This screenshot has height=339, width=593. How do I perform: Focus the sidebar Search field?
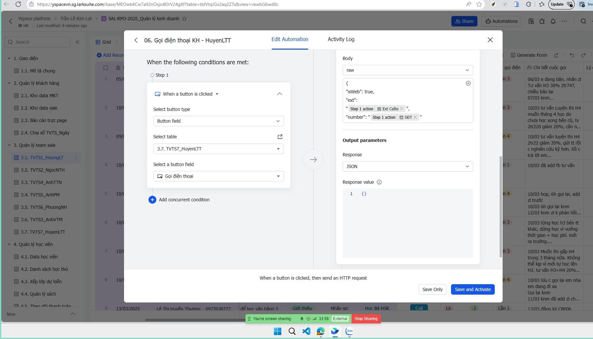click(37, 42)
